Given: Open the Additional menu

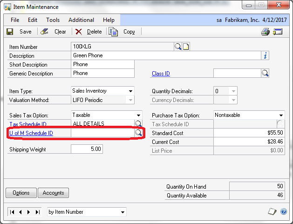Looking at the screenshot, I should [81, 20].
